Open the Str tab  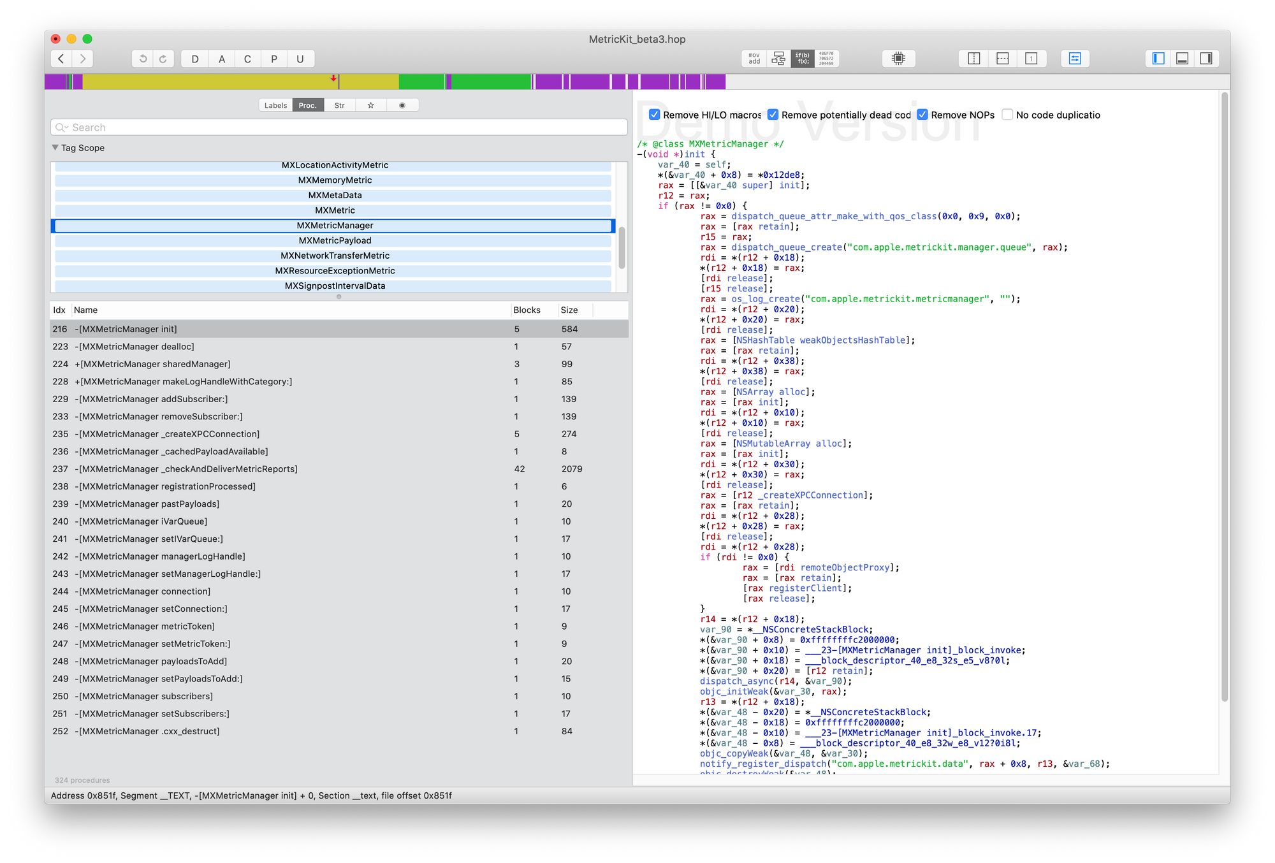(x=340, y=105)
